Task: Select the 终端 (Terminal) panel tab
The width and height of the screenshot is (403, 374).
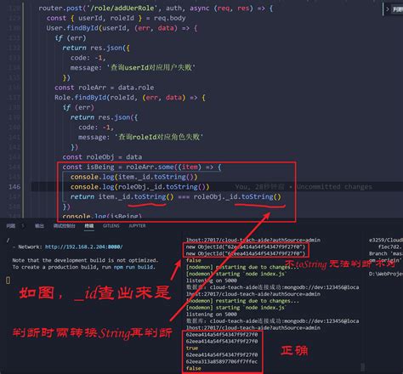Action: pyautogui.click(x=89, y=226)
